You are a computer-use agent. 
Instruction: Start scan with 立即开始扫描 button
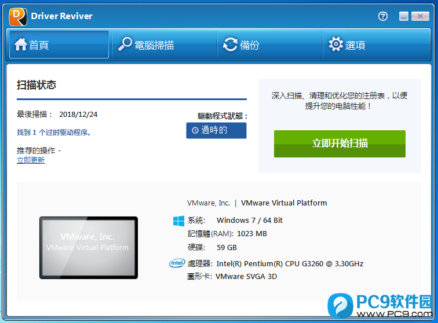pyautogui.click(x=340, y=144)
